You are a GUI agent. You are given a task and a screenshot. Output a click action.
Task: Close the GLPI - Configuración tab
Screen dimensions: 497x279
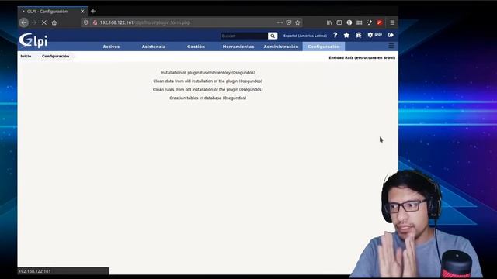[82, 11]
